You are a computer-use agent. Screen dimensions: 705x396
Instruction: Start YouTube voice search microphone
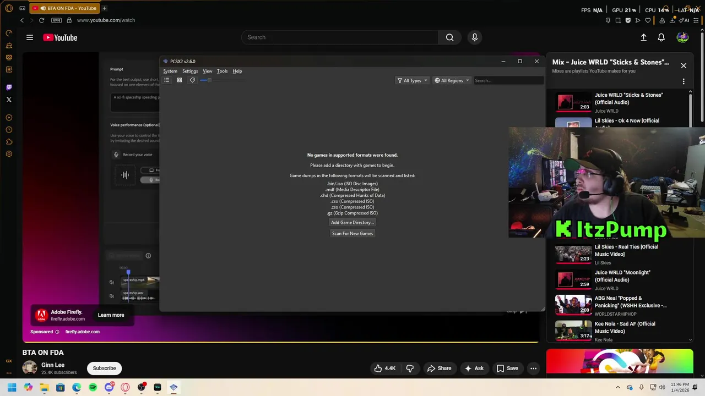click(475, 37)
